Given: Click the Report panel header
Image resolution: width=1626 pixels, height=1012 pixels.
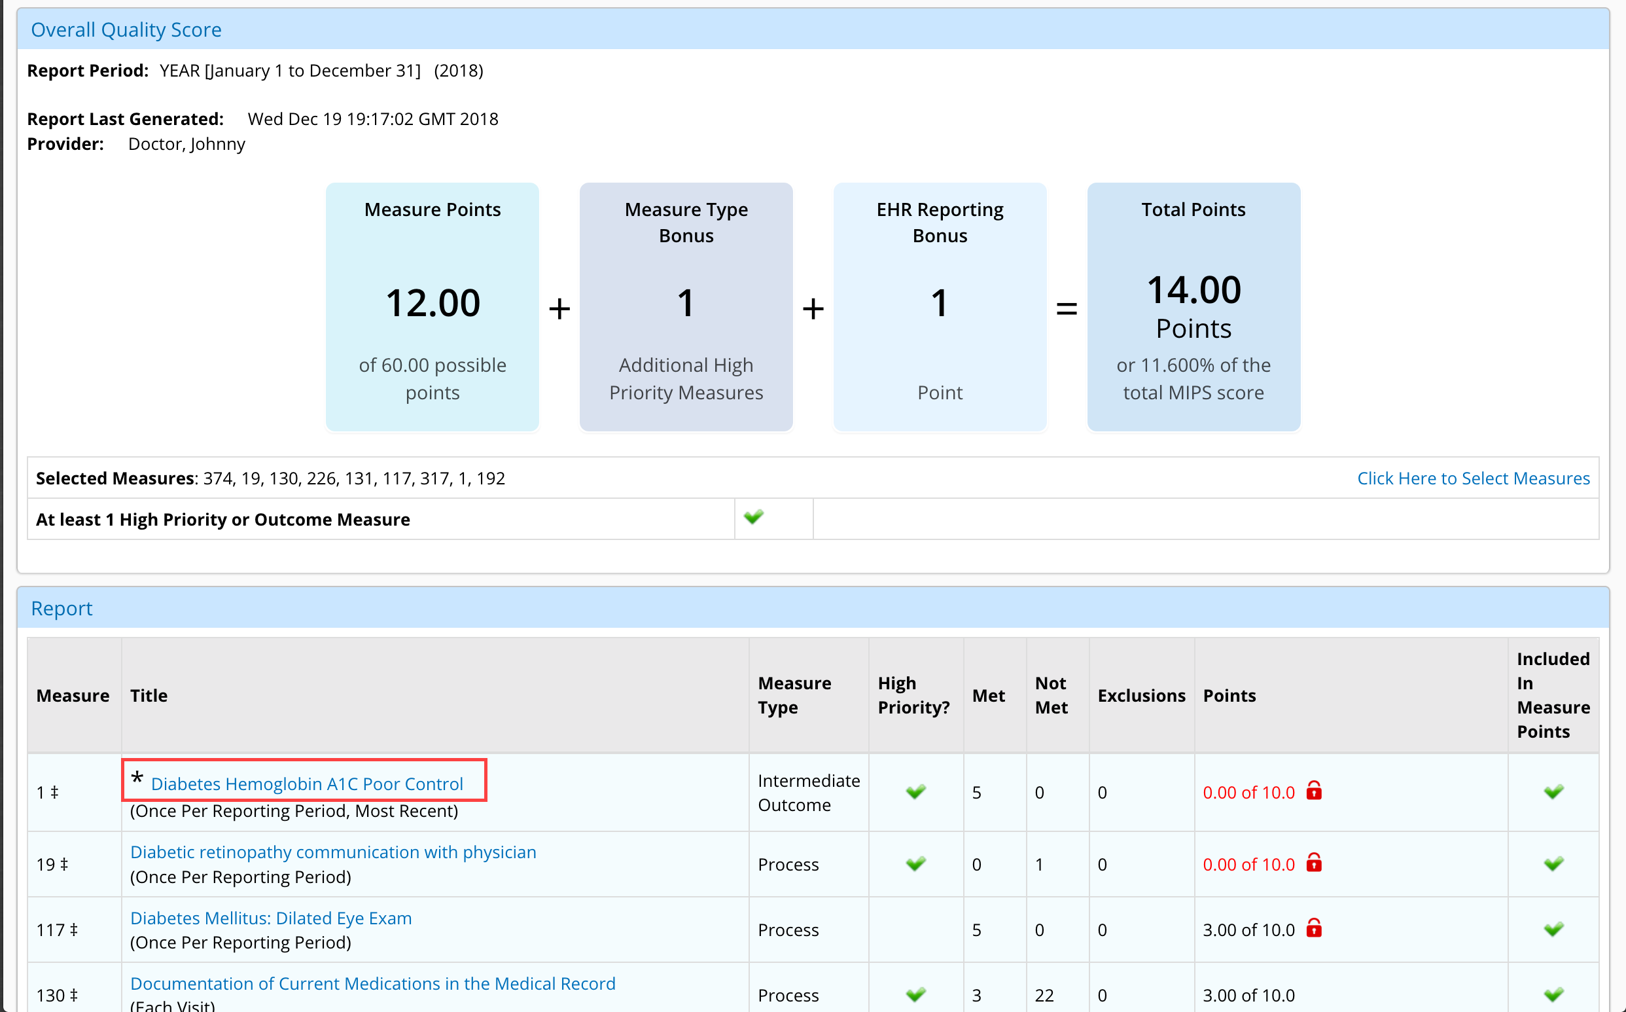Looking at the screenshot, I should pyautogui.click(x=62, y=608).
